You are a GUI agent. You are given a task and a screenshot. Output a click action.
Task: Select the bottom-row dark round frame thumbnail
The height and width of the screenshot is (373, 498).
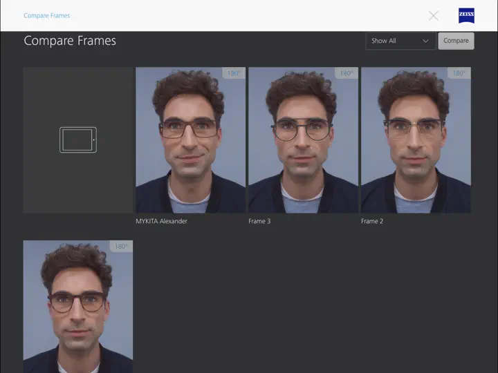pyautogui.click(x=78, y=307)
